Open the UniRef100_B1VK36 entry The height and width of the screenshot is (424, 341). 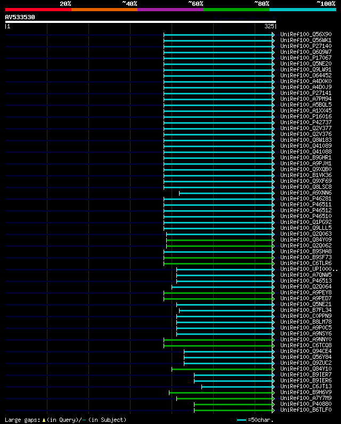306,175
